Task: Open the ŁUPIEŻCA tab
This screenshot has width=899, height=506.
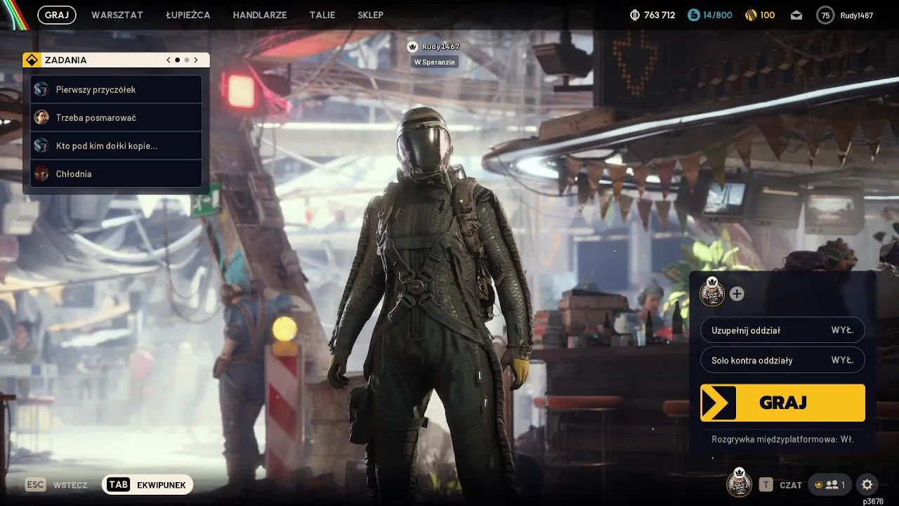Action: [x=188, y=15]
